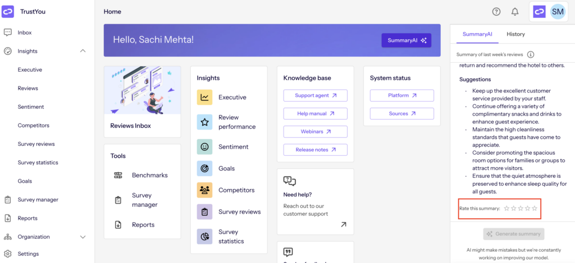575x263 pixels.
Task: Click the purple link icon beside avatar
Action: 539,12
